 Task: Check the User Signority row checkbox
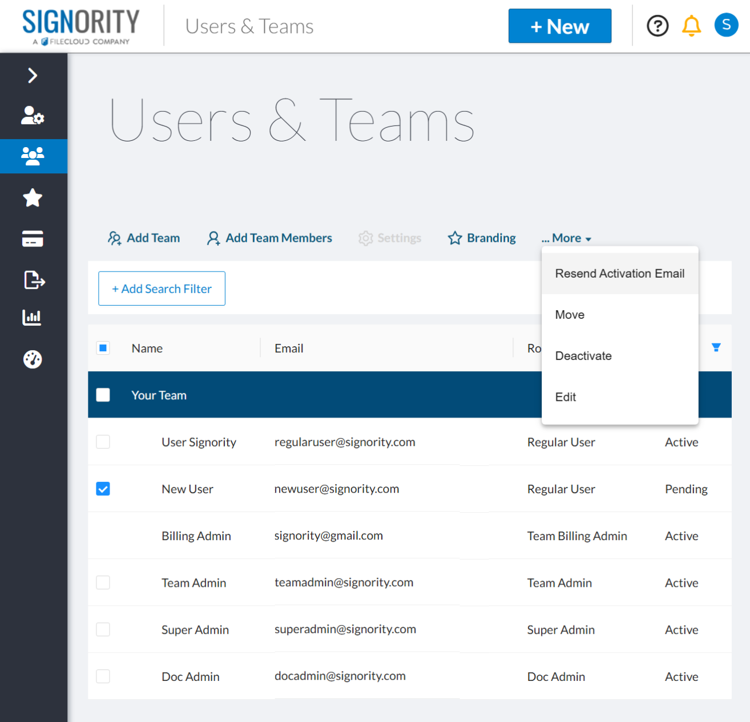pos(103,442)
